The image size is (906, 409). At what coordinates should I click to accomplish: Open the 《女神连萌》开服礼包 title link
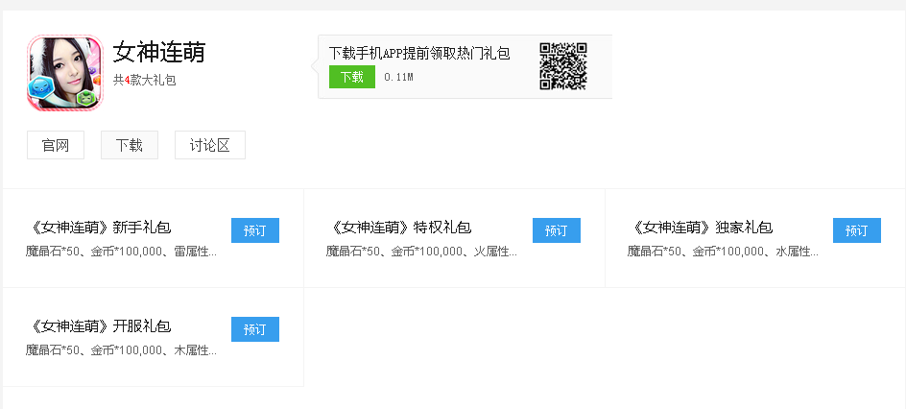pyautogui.click(x=99, y=326)
